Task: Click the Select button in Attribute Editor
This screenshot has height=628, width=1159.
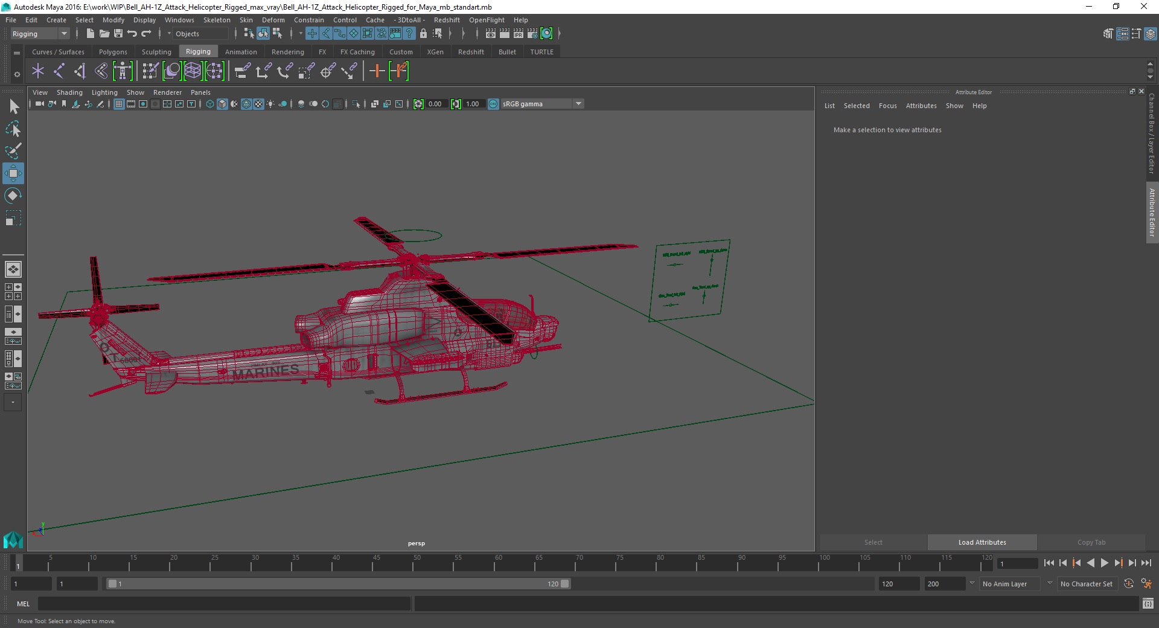Action: point(873,542)
